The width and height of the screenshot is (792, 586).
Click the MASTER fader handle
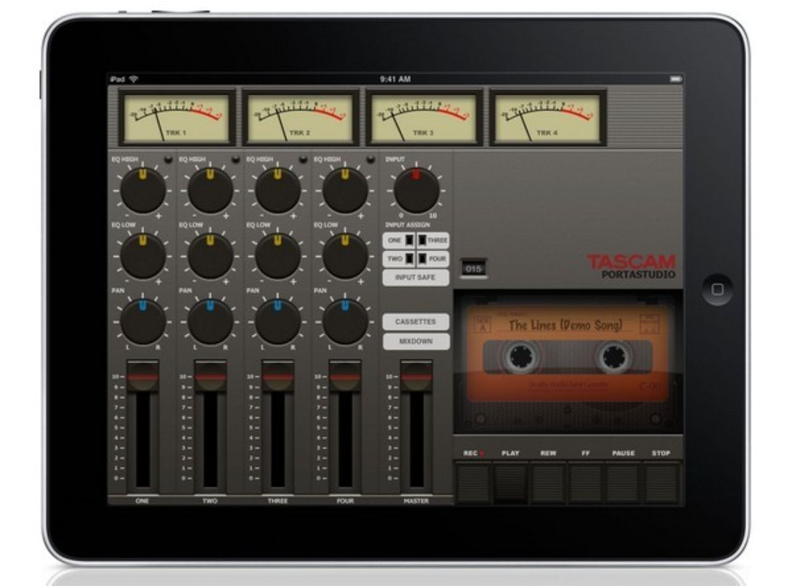pos(416,376)
